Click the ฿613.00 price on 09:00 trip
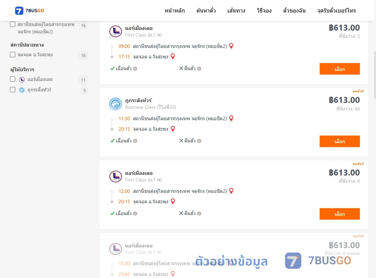Screen dimensions: 376x278 click(344, 28)
